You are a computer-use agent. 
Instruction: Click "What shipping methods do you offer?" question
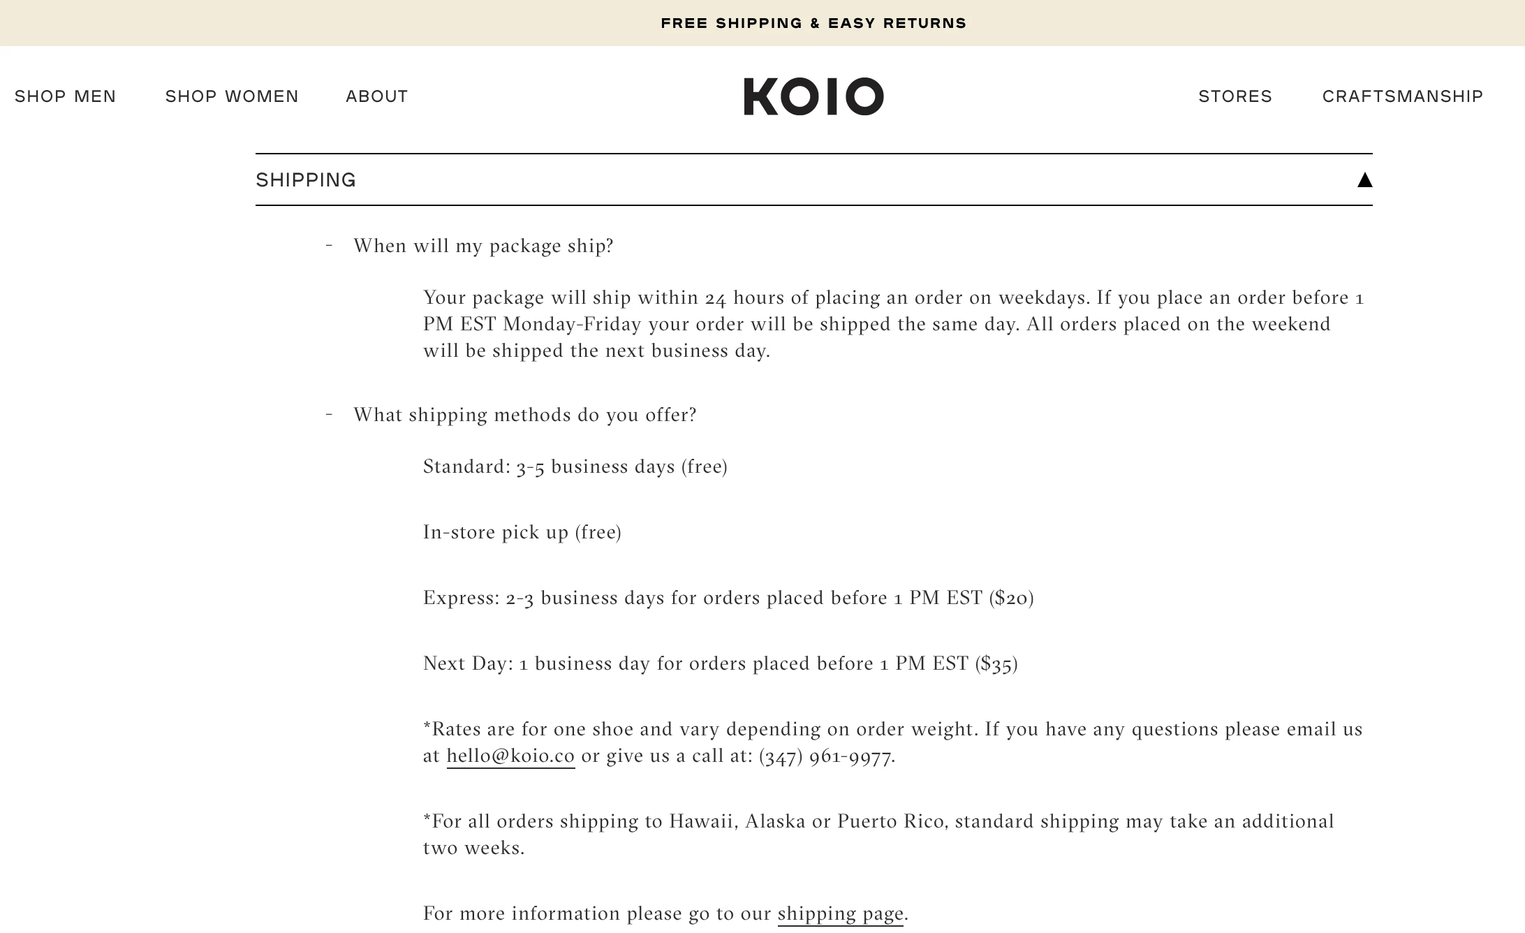(525, 415)
